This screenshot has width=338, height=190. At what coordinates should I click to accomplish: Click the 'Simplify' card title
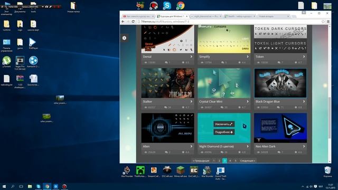pos(204,56)
